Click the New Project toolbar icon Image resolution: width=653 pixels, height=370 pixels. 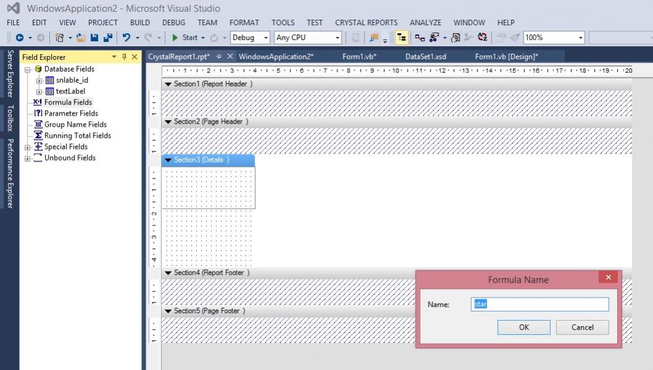coord(60,38)
